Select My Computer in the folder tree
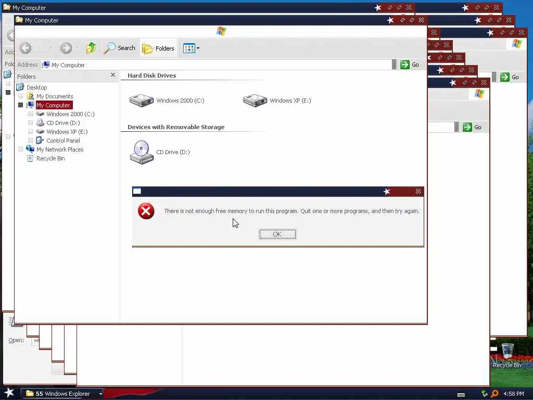The height and width of the screenshot is (400, 533). [x=54, y=105]
